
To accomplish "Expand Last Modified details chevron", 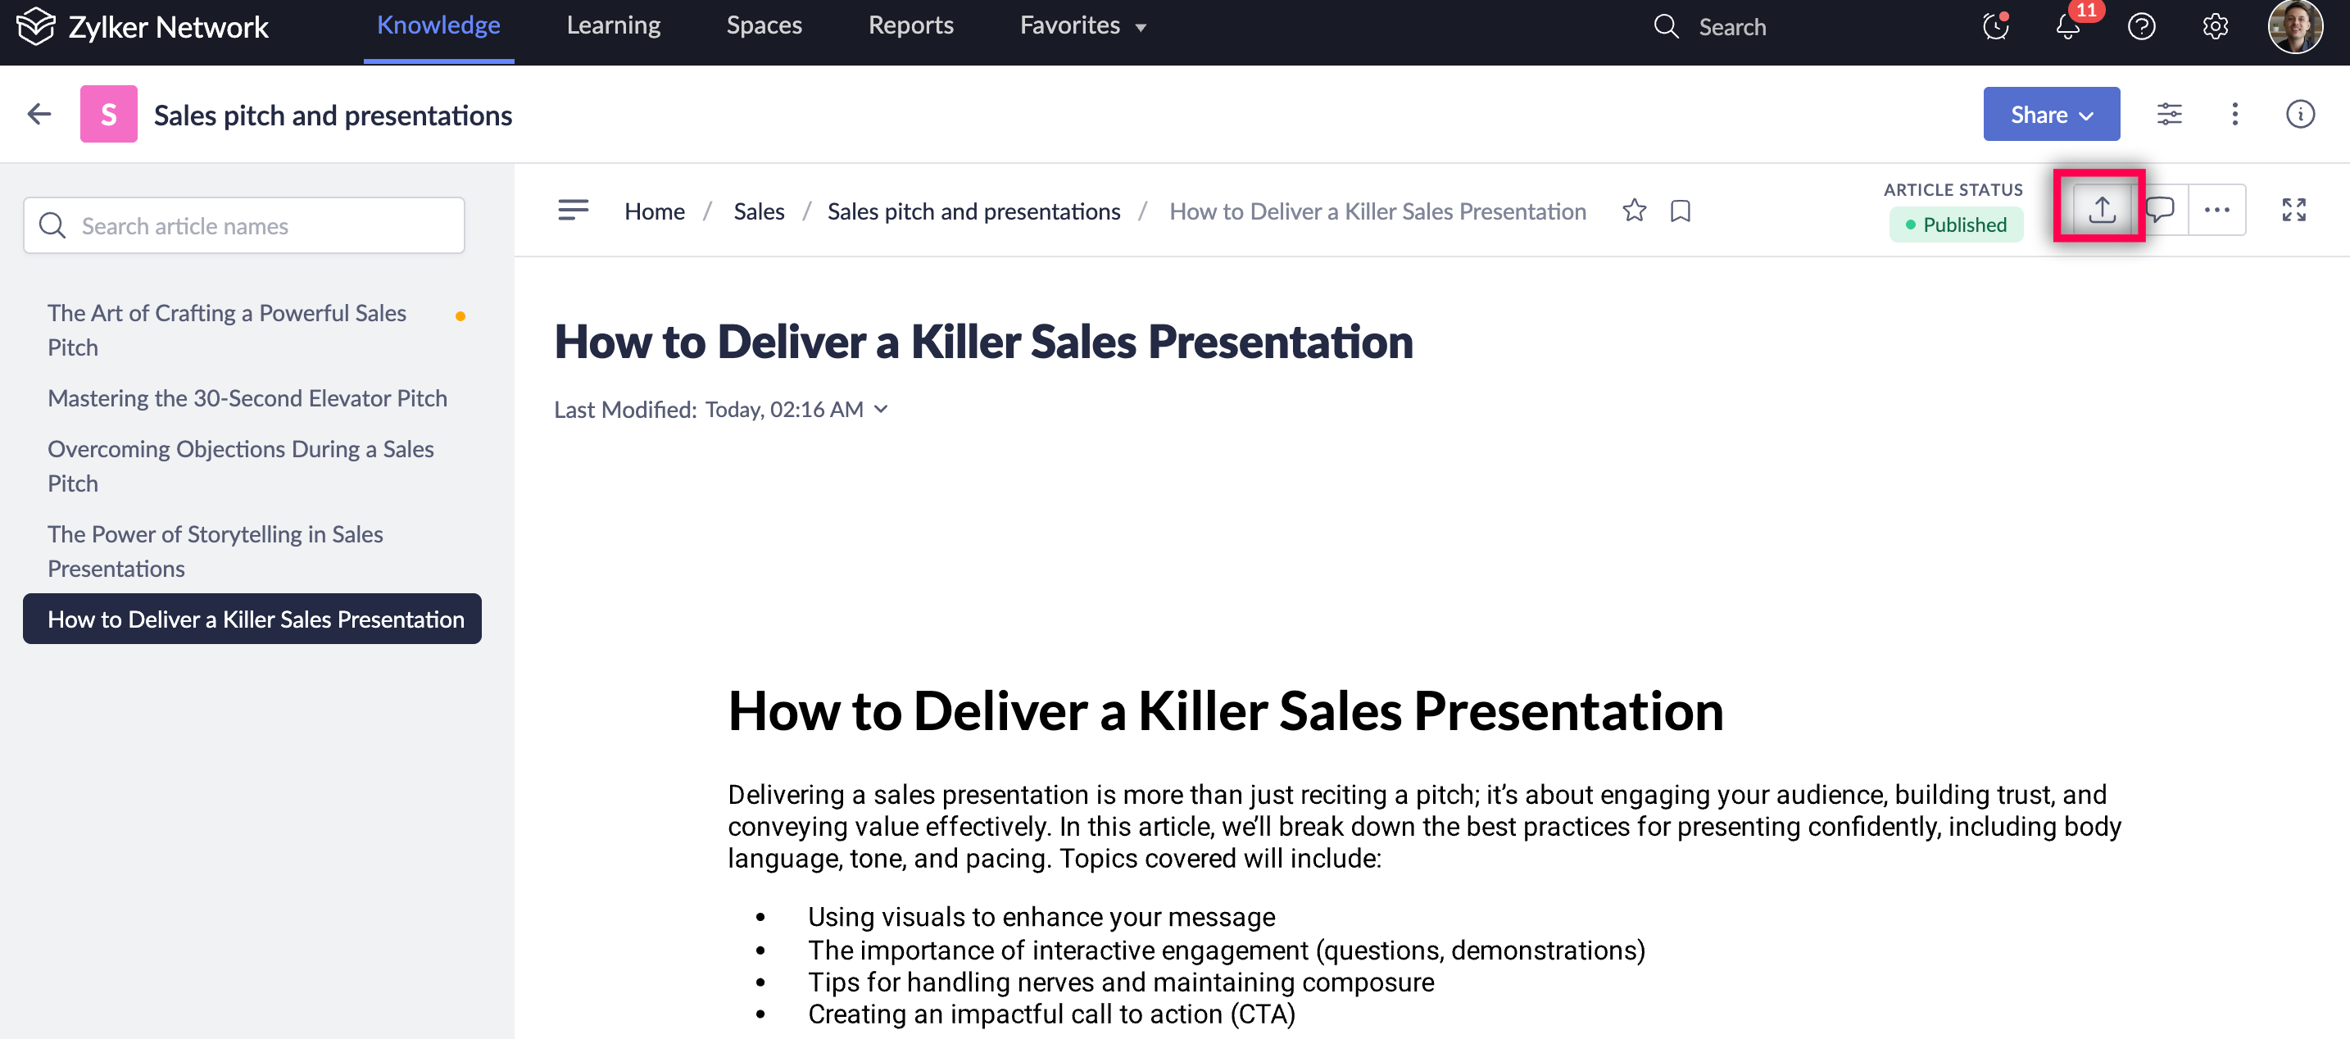I will 880,409.
